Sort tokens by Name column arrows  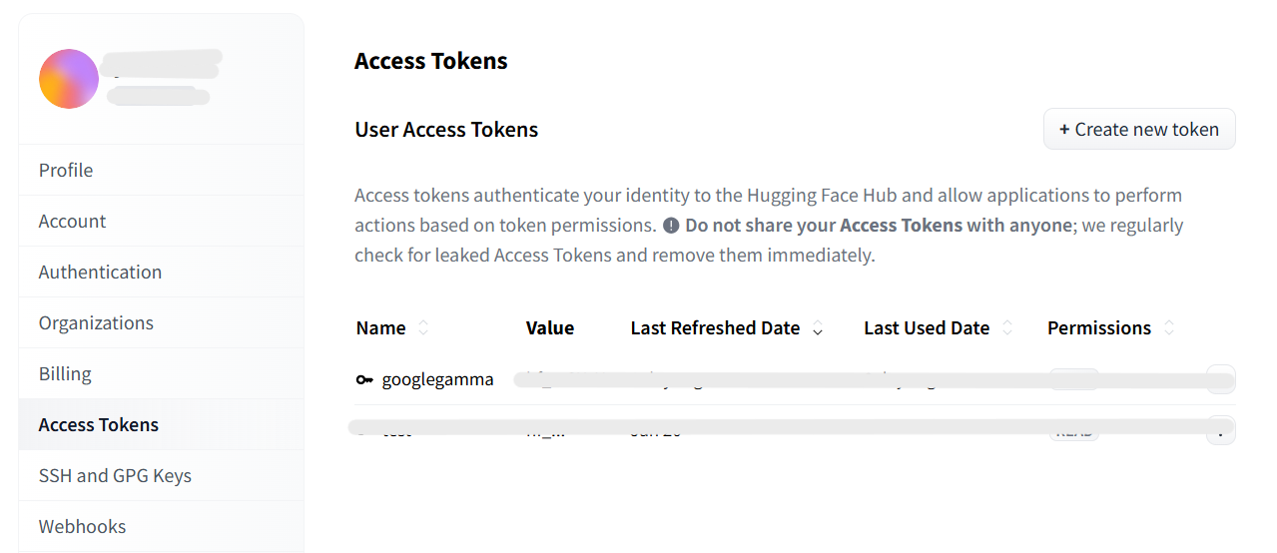[423, 328]
